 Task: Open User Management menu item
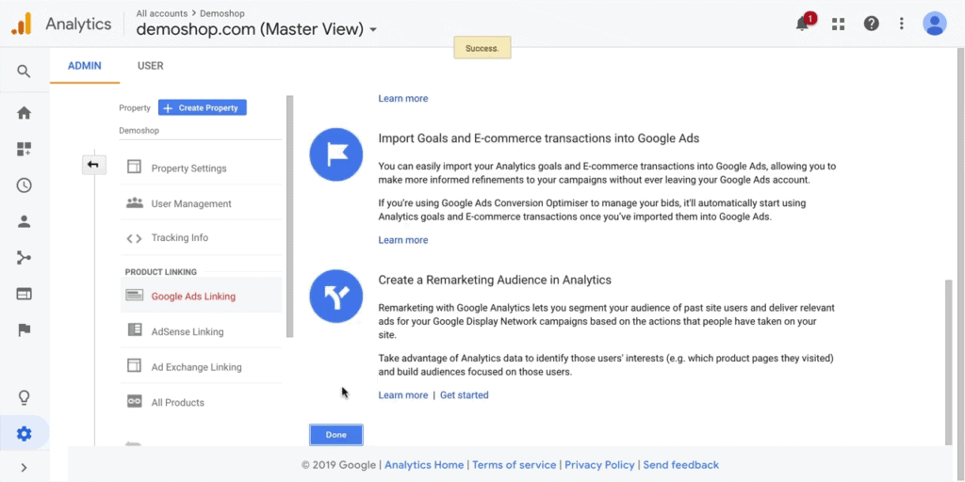(x=202, y=203)
